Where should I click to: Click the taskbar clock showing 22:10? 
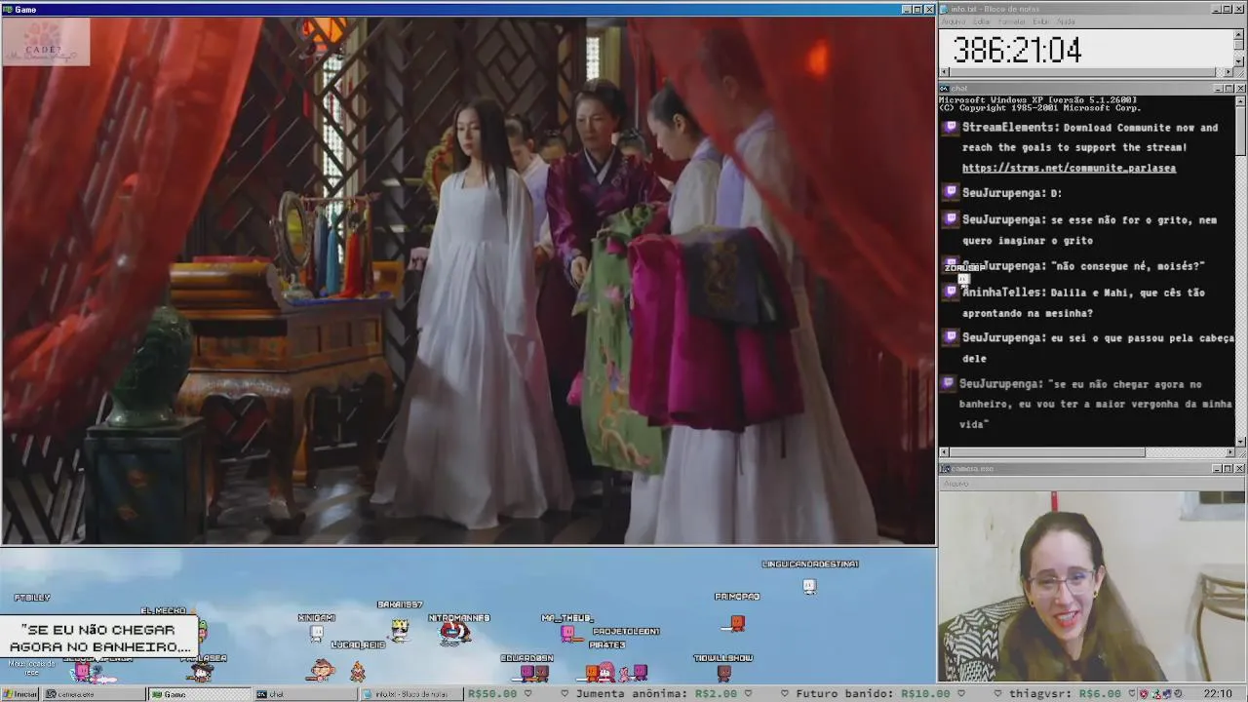point(1218,694)
